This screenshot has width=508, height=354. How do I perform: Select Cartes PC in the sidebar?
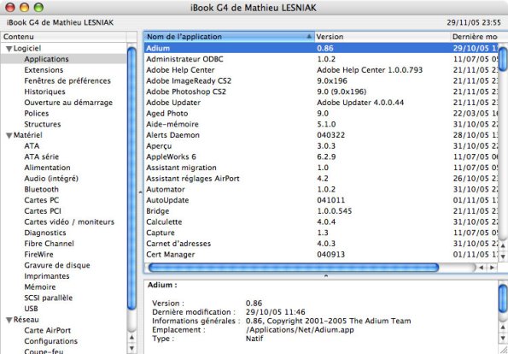click(x=42, y=200)
